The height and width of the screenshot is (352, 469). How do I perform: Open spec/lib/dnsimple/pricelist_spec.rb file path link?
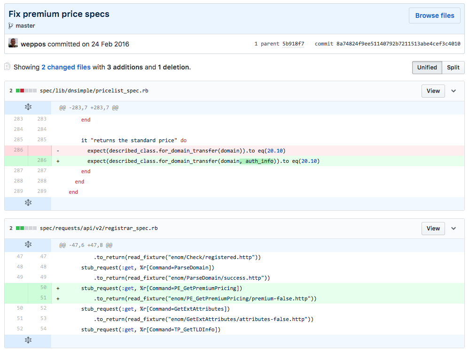point(94,91)
